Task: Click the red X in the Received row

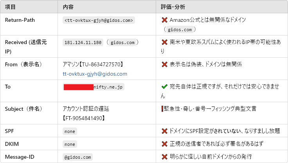Action: [164, 42]
